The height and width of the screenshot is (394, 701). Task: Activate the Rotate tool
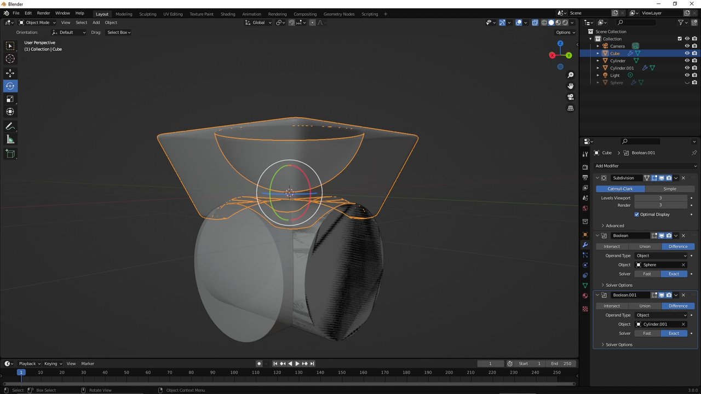[10, 86]
